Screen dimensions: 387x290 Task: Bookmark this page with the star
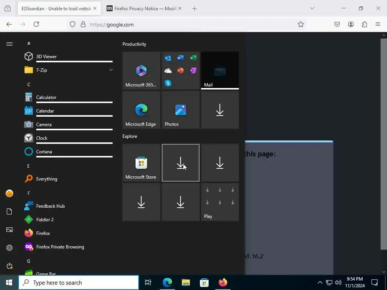tap(300, 24)
